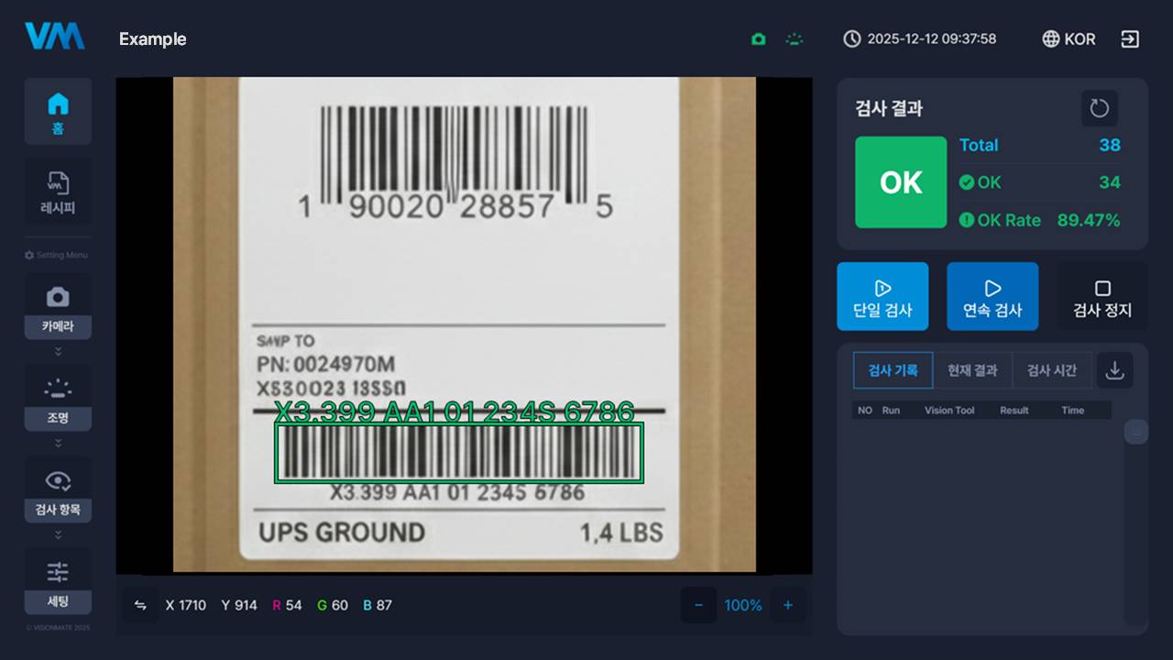1173x660 pixels.
Task: Download the inspection log
Action: click(1114, 370)
